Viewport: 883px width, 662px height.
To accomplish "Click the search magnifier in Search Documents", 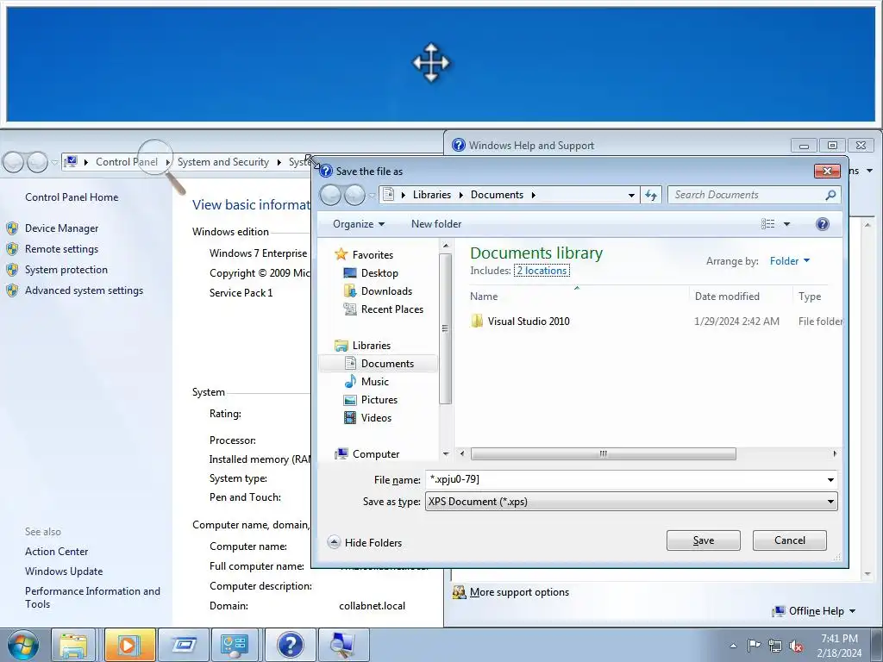I will point(830,195).
